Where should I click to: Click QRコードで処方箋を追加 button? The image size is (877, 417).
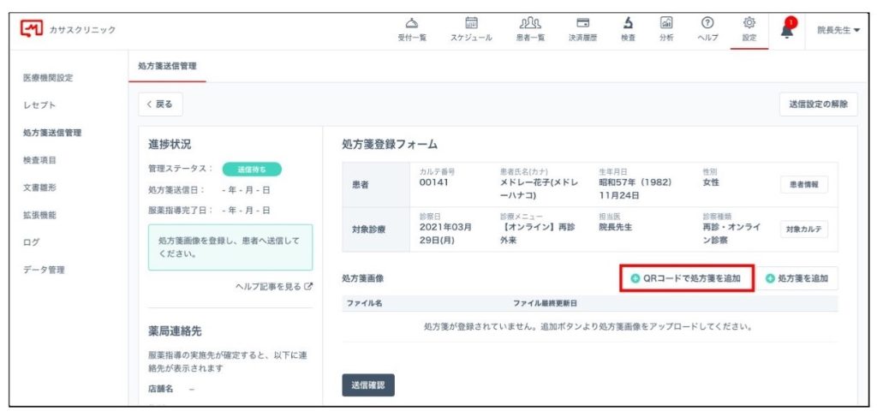(x=686, y=278)
